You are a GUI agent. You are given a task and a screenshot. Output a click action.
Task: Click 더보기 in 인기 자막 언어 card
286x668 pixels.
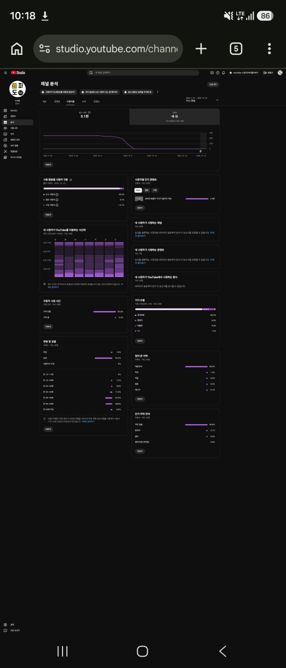point(140,451)
